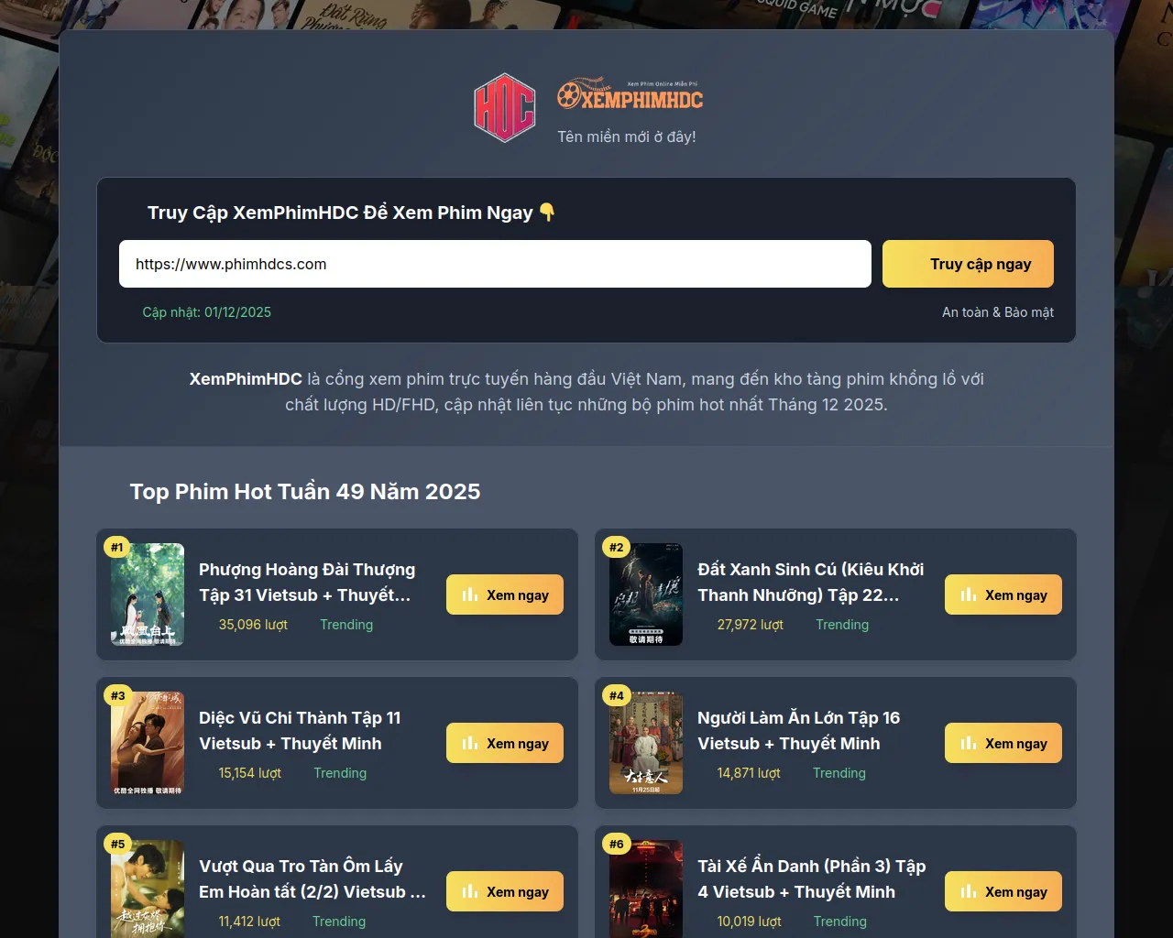Screen dimensions: 1173x938
Task: Click the #3 rank badge on Diệc Vũ Chi Thành
Action: click(x=117, y=695)
